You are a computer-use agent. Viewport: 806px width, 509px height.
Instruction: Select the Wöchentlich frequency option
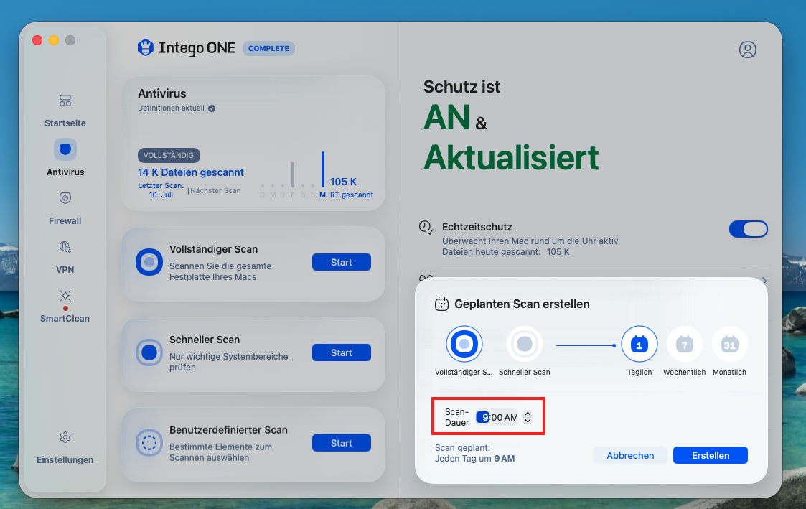(684, 344)
